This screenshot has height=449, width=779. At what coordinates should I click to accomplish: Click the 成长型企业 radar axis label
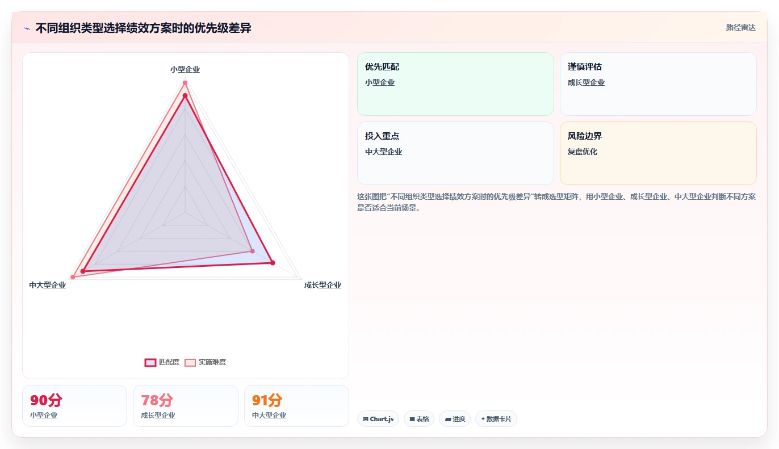(323, 285)
